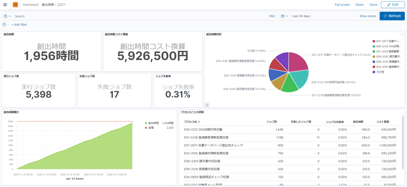
Task: Click the 0.93% failure rate cell
Action: click(342, 137)
